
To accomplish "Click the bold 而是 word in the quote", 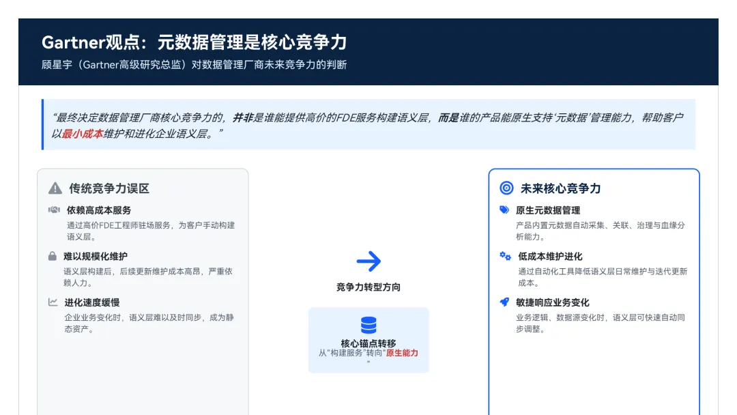I will 448,117.
